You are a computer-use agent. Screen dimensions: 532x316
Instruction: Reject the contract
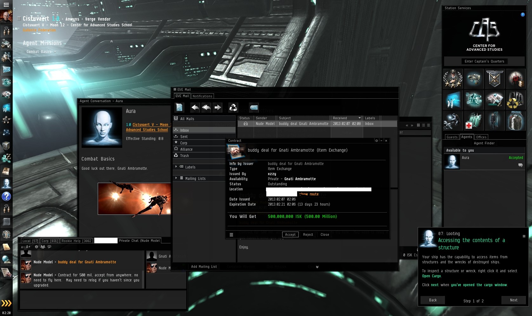point(308,235)
